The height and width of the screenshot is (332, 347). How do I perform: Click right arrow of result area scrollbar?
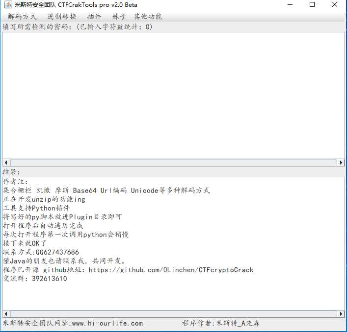[341, 314]
